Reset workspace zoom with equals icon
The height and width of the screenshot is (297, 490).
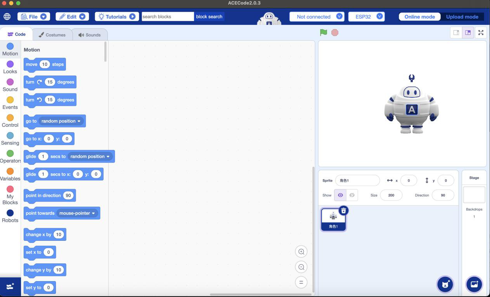[301, 282]
